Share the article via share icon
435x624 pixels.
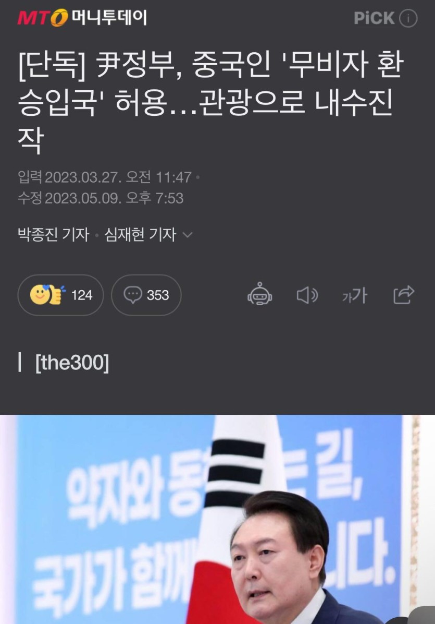coord(404,295)
